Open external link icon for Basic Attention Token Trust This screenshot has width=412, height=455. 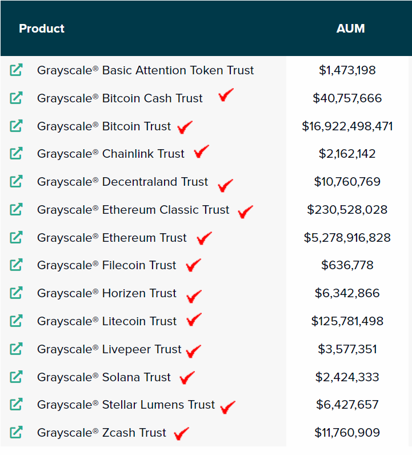pyautogui.click(x=16, y=70)
